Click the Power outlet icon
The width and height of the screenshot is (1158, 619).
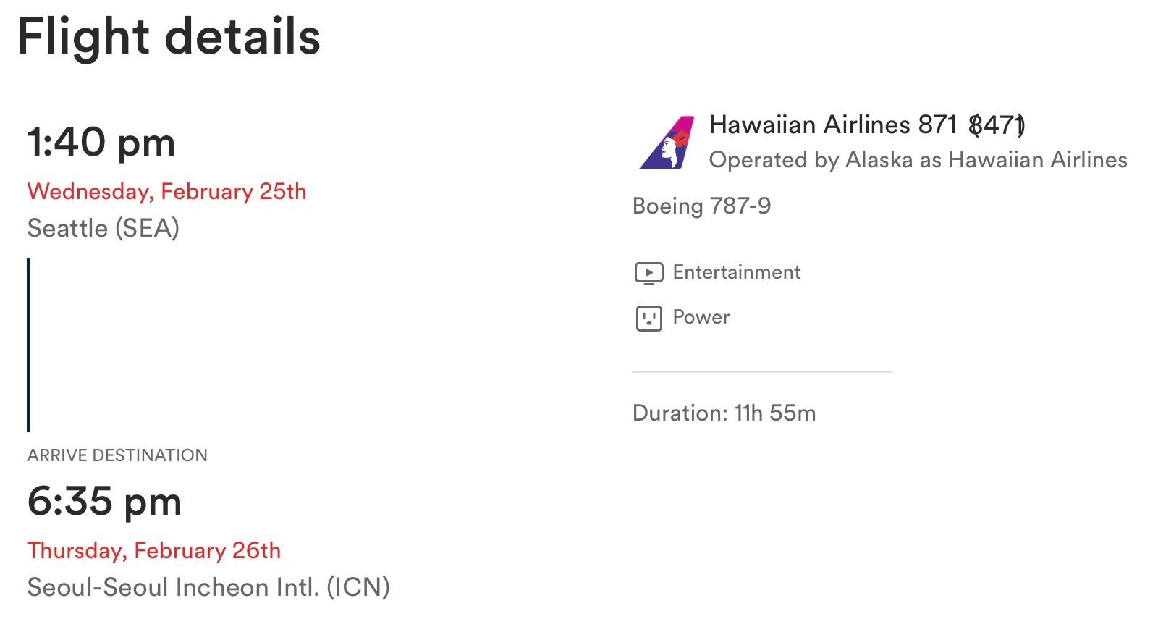click(648, 318)
